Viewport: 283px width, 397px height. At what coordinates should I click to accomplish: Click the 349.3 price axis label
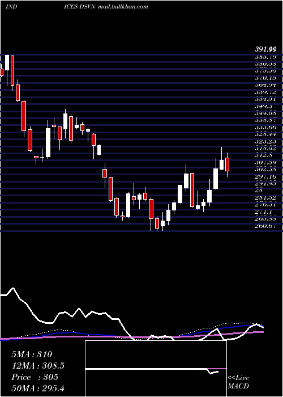point(263,107)
